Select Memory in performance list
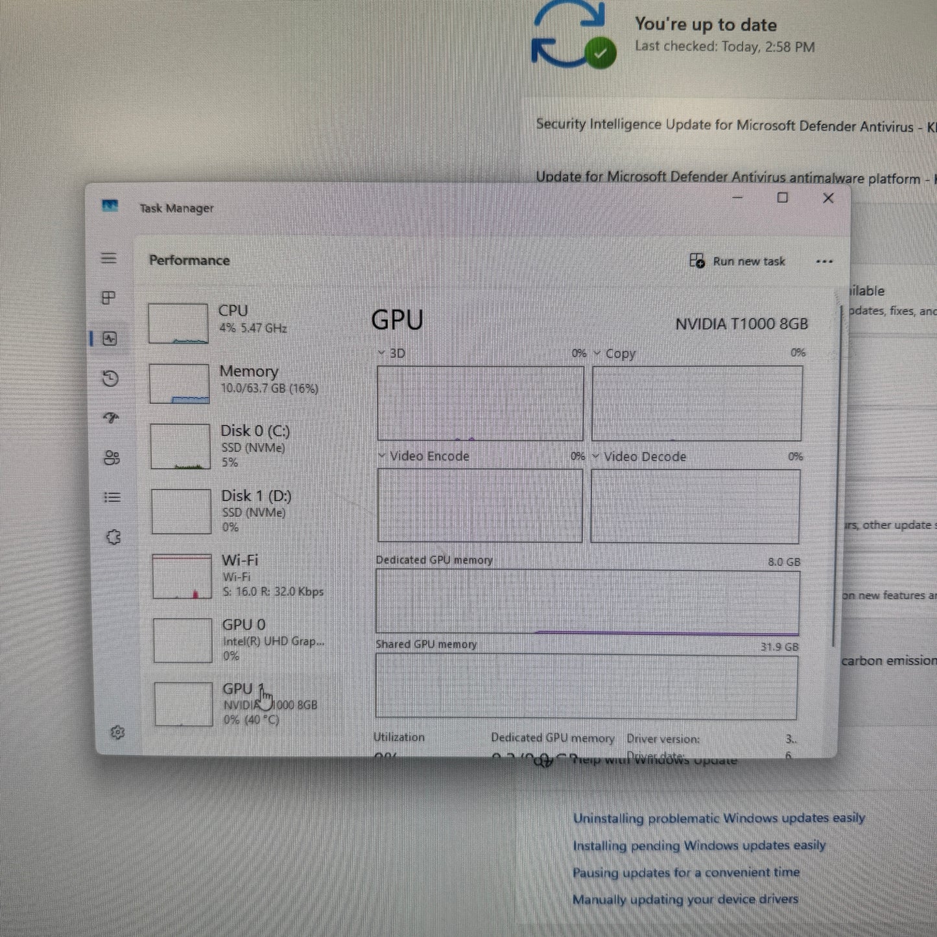The width and height of the screenshot is (937, 937). pyautogui.click(x=246, y=383)
